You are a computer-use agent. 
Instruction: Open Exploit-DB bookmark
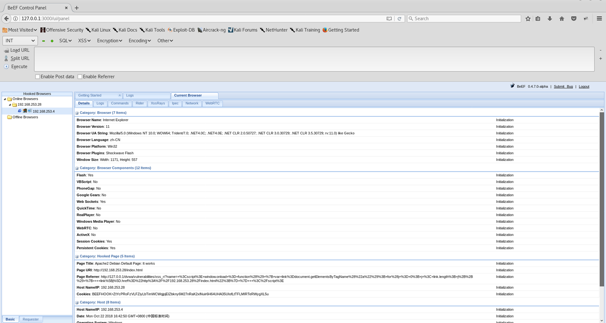point(181,30)
